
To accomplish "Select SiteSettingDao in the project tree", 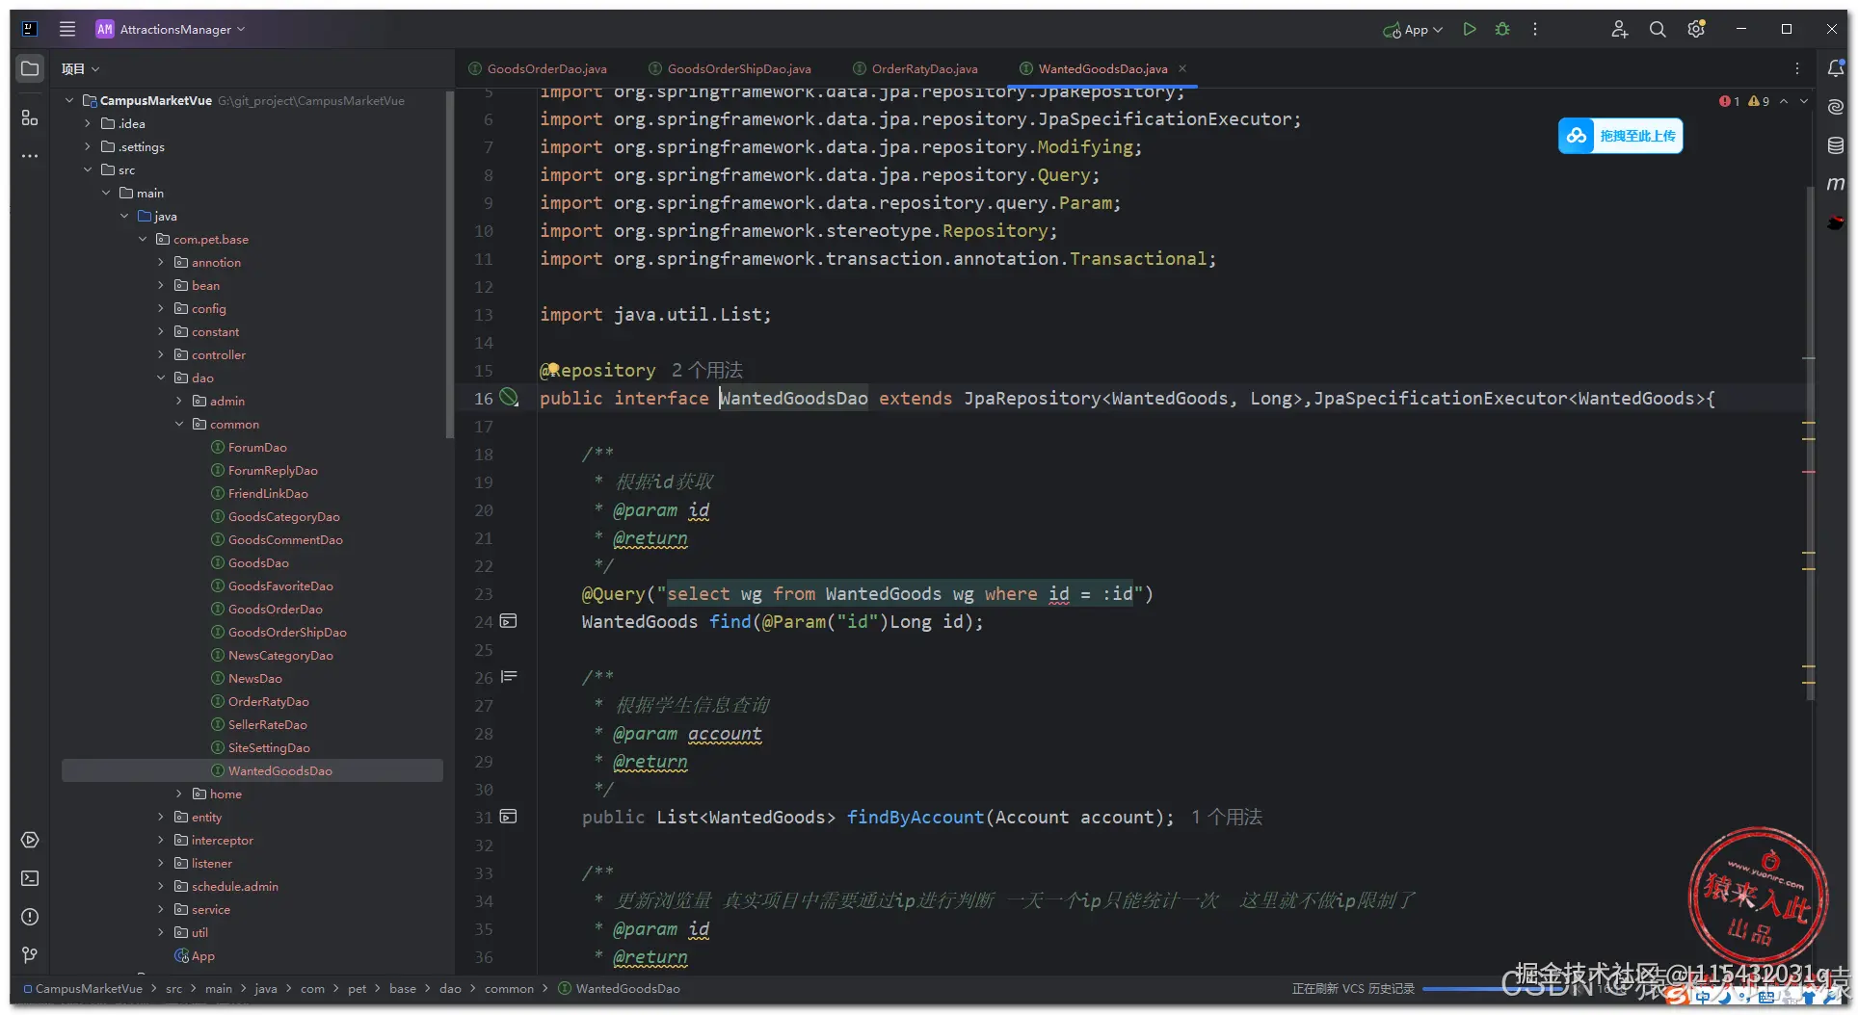I will [269, 747].
